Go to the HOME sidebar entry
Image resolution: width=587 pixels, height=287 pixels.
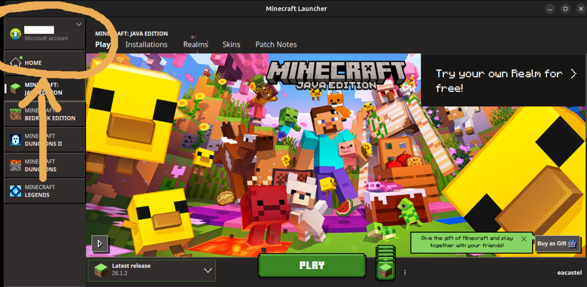pyautogui.click(x=45, y=63)
